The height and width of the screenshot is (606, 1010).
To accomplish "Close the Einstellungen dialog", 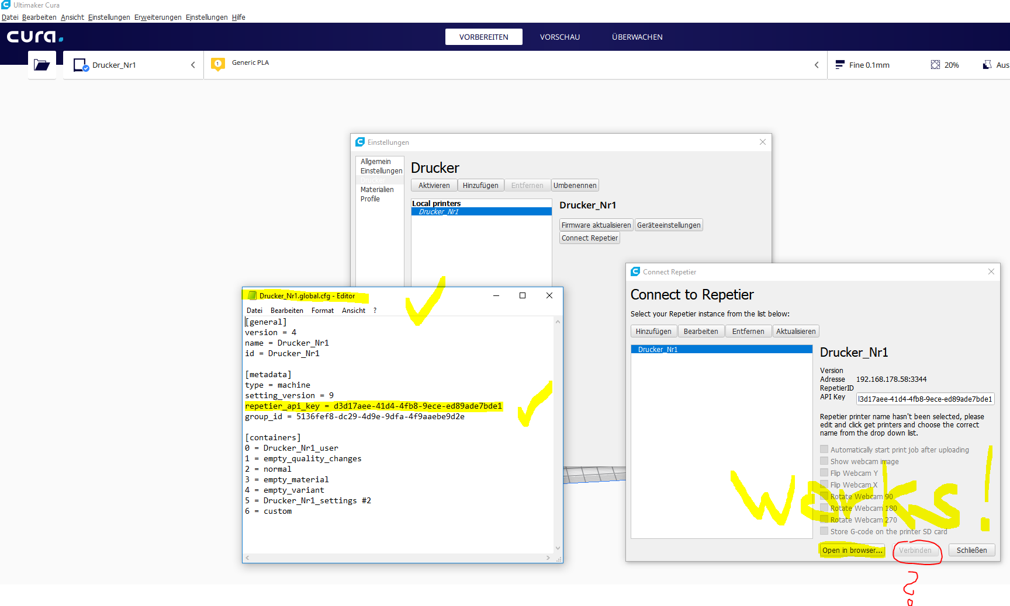I will (x=762, y=142).
